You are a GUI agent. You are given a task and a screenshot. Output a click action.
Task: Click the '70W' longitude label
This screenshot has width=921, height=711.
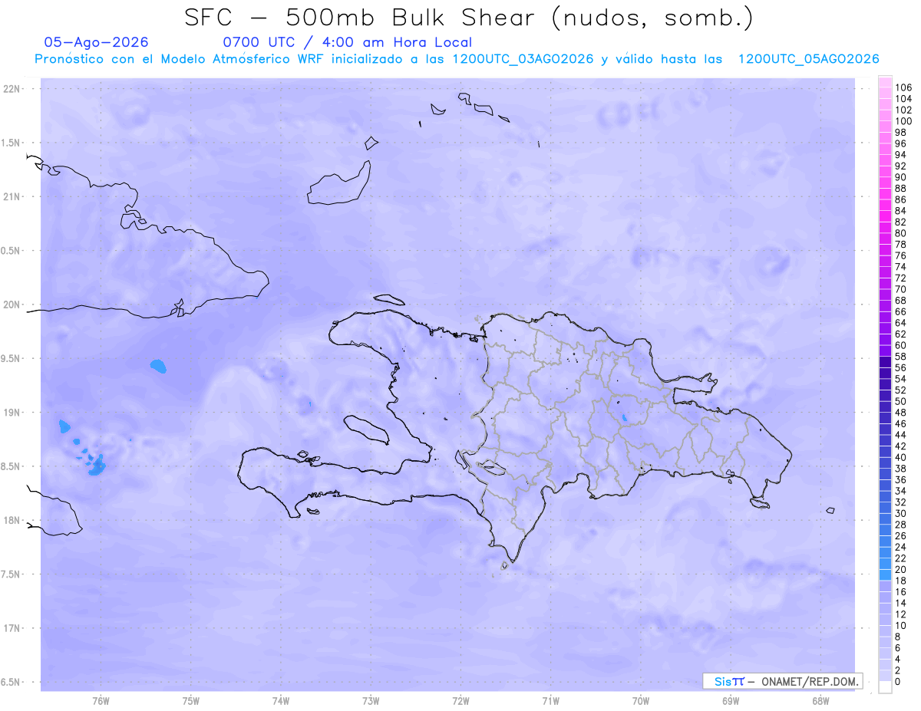(641, 701)
